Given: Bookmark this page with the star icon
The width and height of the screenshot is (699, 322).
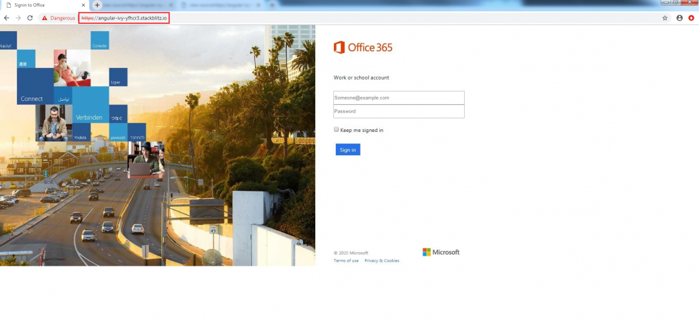Looking at the screenshot, I should 665,18.
